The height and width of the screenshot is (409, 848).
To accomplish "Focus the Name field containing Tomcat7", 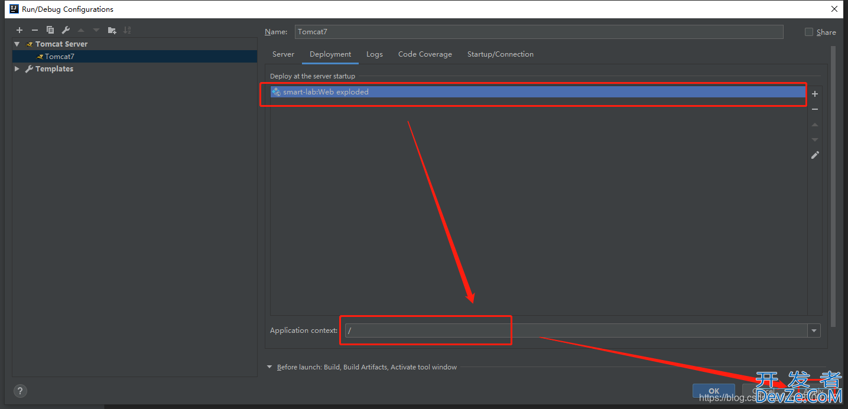I will [539, 32].
